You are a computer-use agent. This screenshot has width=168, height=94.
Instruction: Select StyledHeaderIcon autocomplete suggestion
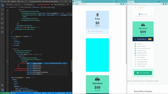(47, 65)
